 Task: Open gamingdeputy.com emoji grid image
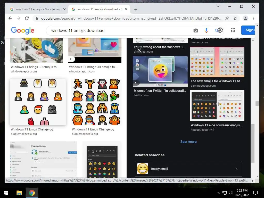(x=217, y=62)
